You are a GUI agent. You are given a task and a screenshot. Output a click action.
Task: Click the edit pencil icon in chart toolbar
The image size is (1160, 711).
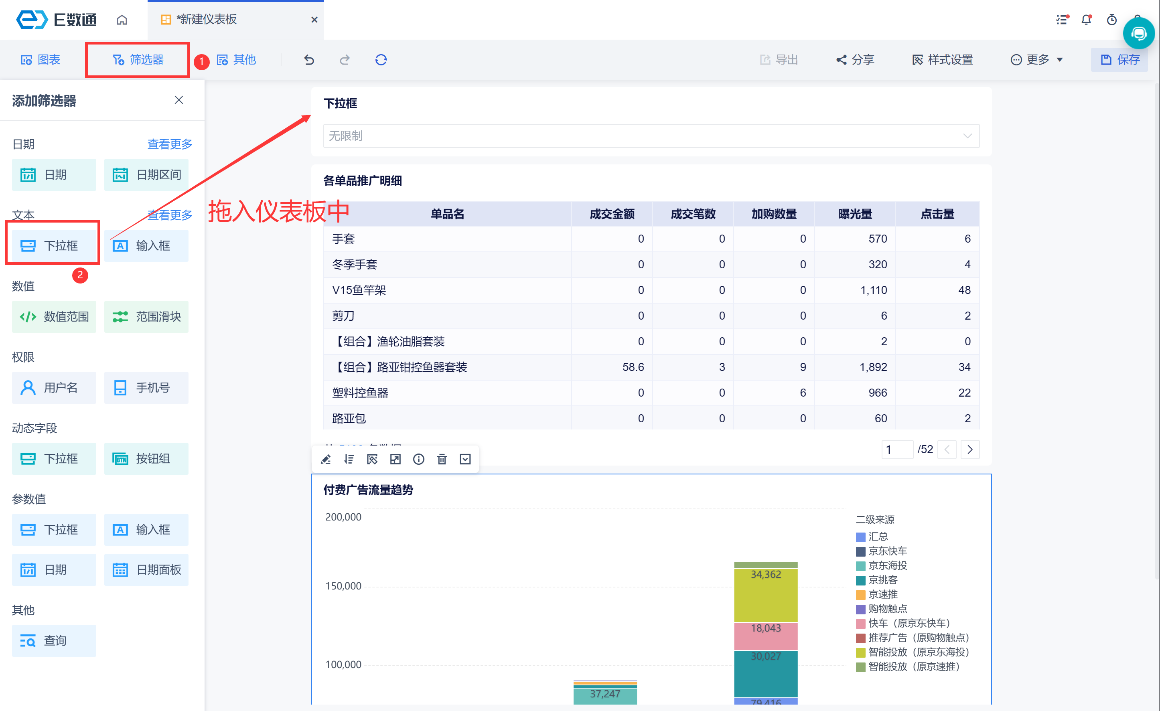[325, 459]
